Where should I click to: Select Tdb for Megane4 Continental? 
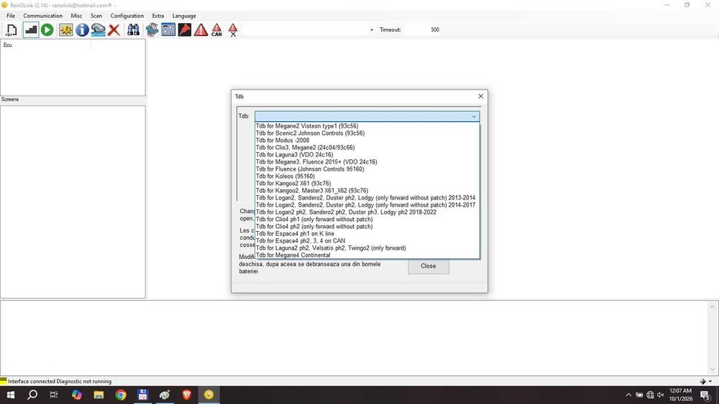367,255
